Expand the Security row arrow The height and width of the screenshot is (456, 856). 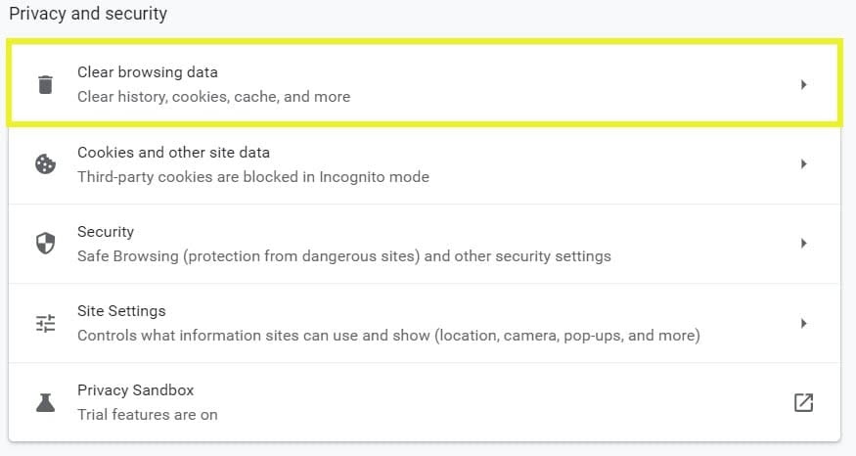tap(803, 244)
